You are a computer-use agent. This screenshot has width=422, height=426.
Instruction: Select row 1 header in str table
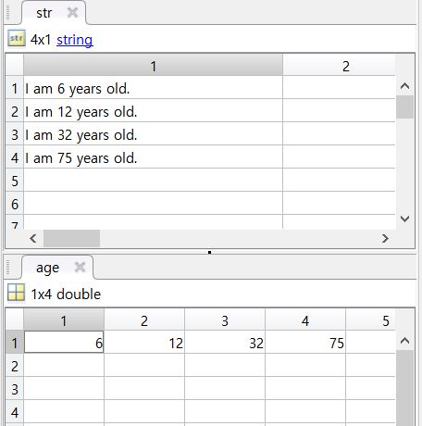(15, 88)
